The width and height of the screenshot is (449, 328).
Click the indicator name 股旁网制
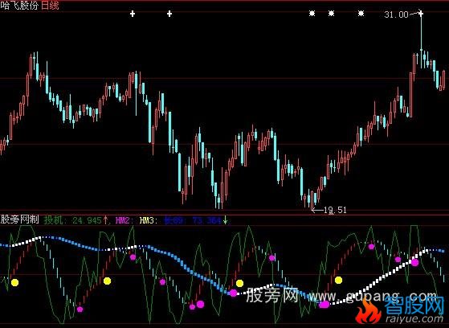[20, 220]
